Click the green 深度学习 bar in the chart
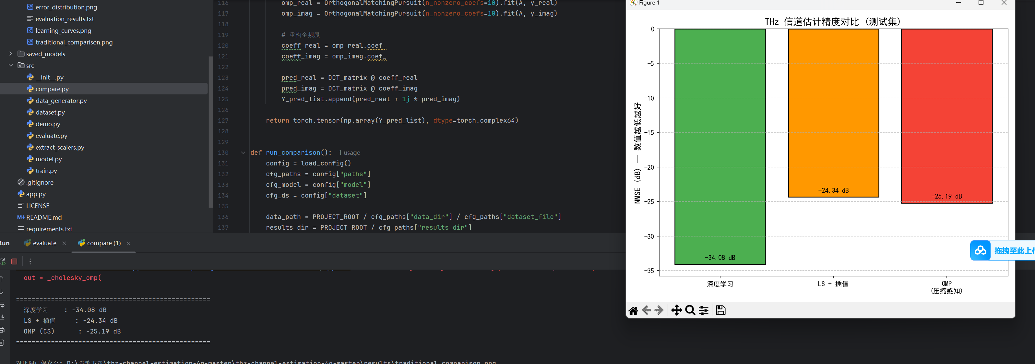This screenshot has width=1035, height=364. point(720,146)
